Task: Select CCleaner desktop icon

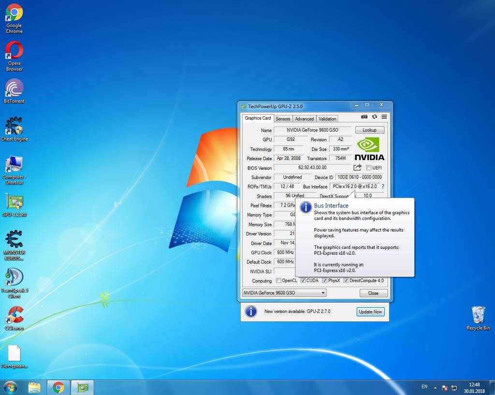Action: click(14, 318)
